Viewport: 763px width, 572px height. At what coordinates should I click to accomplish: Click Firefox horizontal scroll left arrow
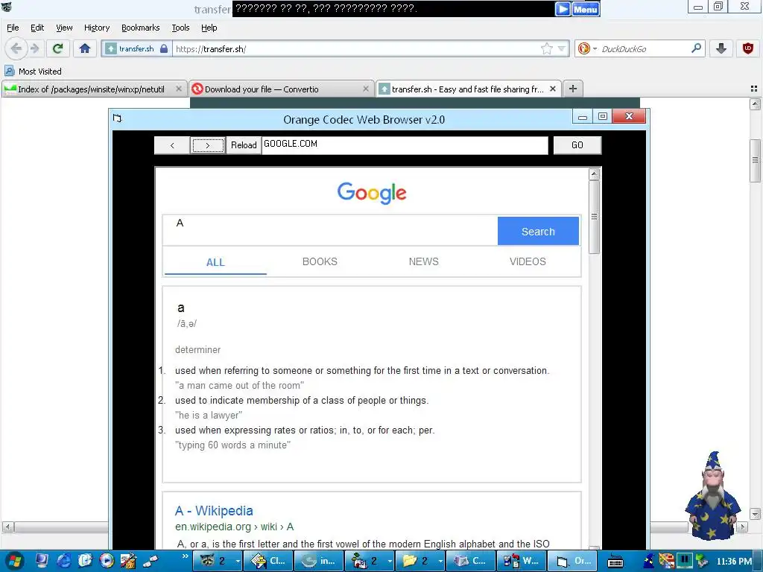[7, 527]
